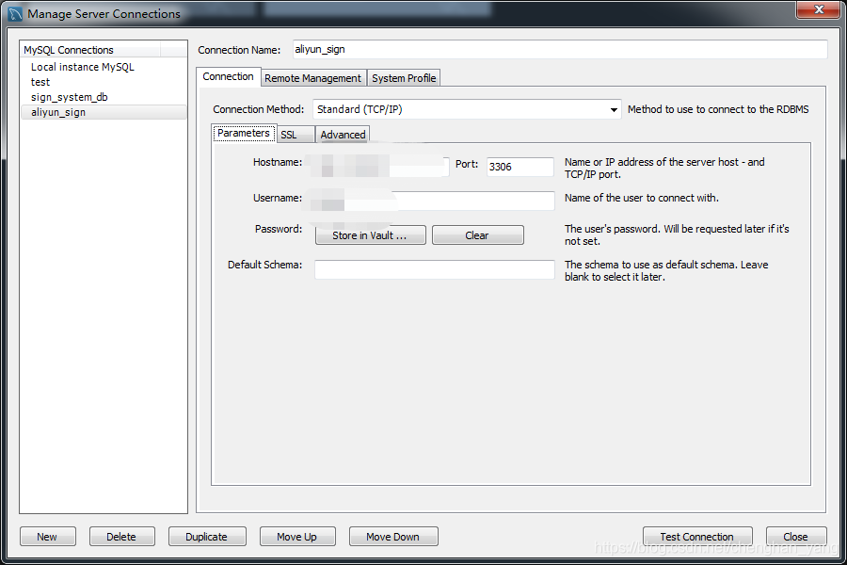Click the MySQL Connections column header
This screenshot has width=847, height=565.
coord(90,50)
